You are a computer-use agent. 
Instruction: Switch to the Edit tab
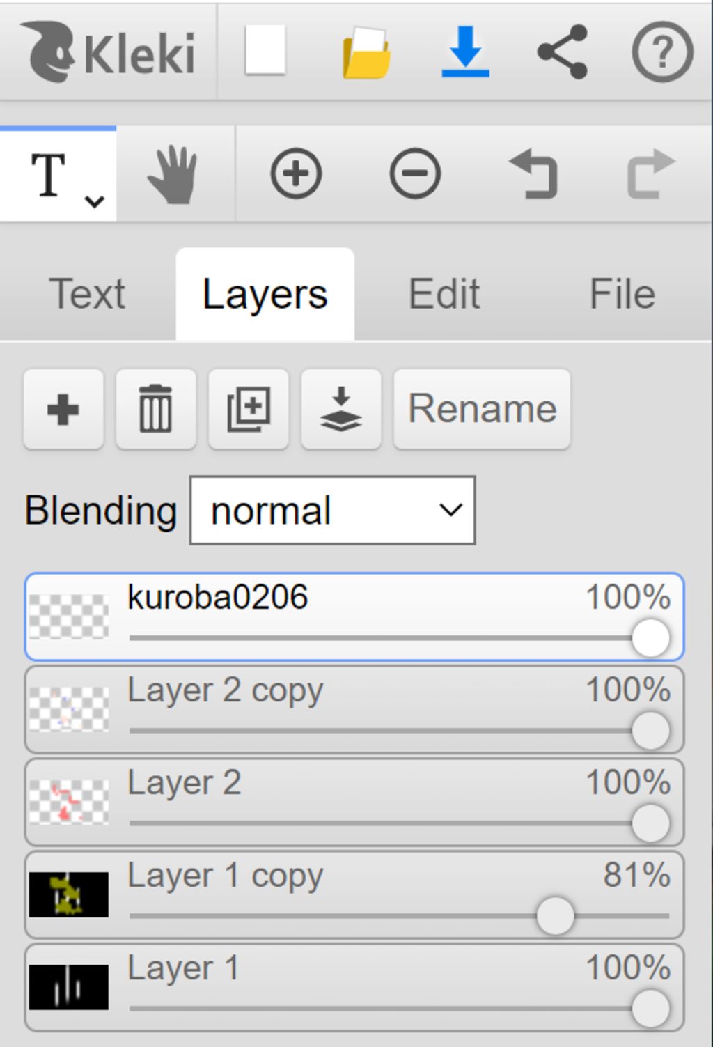coord(444,294)
